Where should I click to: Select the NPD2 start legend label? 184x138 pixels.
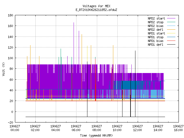click(156, 18)
